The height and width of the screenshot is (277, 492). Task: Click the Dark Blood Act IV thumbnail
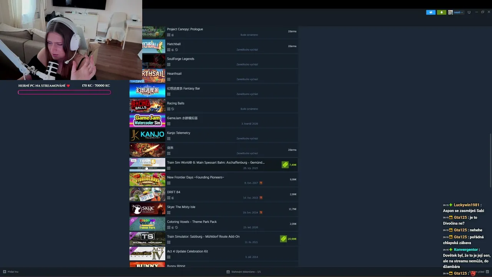(147, 254)
